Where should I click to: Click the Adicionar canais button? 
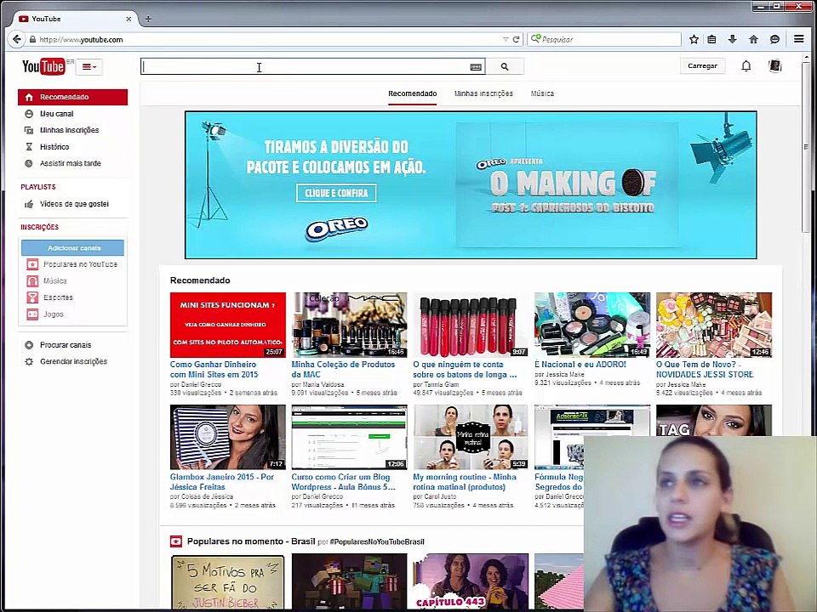[x=73, y=247]
